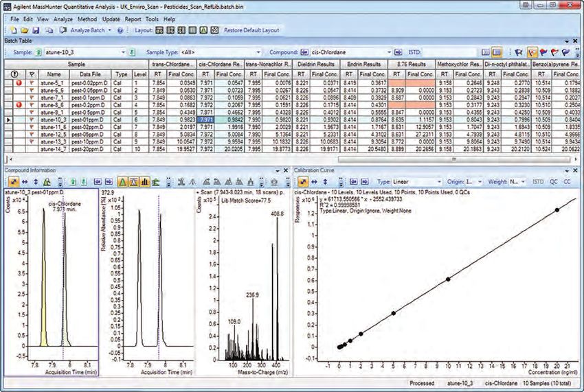Click previous compound icon in Calibration Curve toolbar
The width and height of the screenshot is (584, 392).
[x=353, y=182]
